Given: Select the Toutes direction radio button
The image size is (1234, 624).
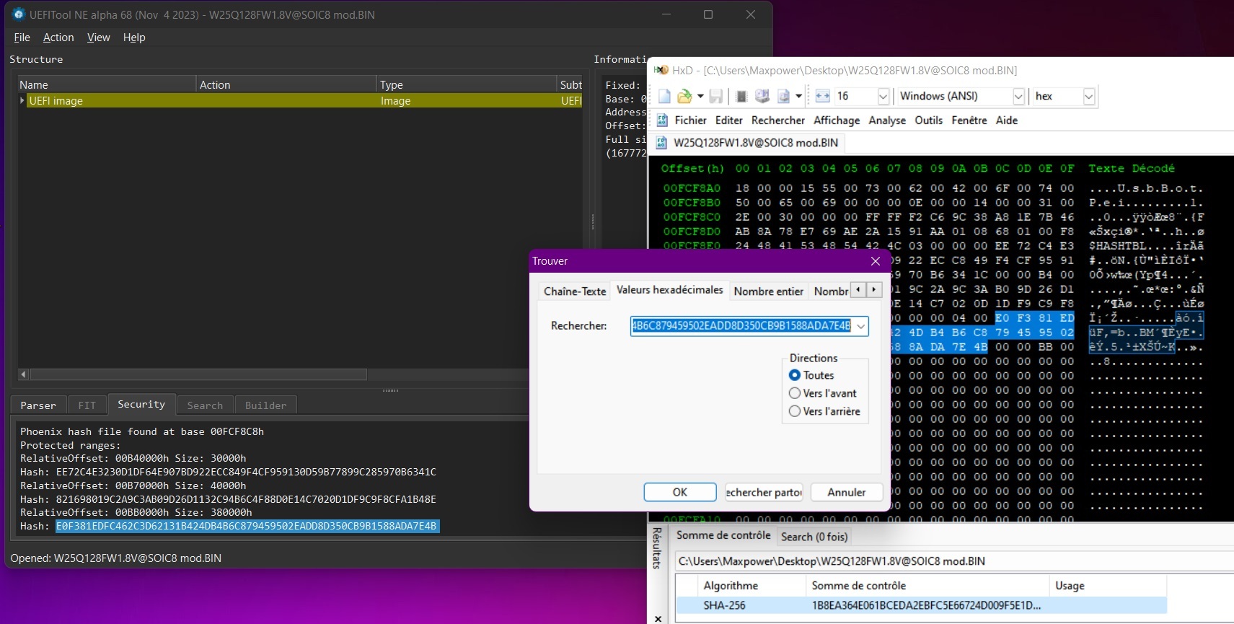Looking at the screenshot, I should click(795, 375).
